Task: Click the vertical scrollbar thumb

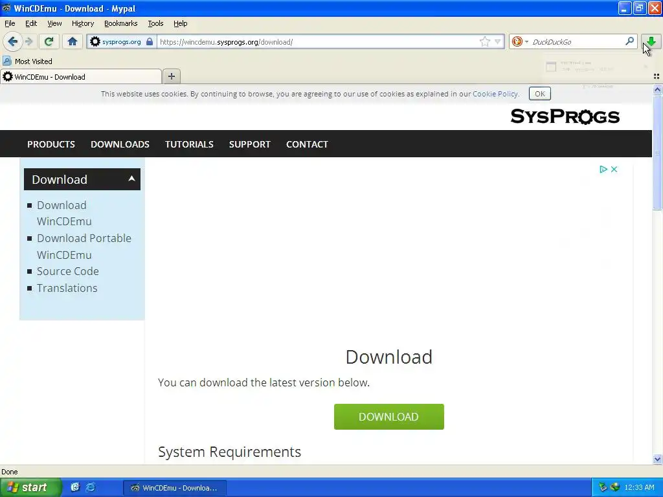Action: 657,152
